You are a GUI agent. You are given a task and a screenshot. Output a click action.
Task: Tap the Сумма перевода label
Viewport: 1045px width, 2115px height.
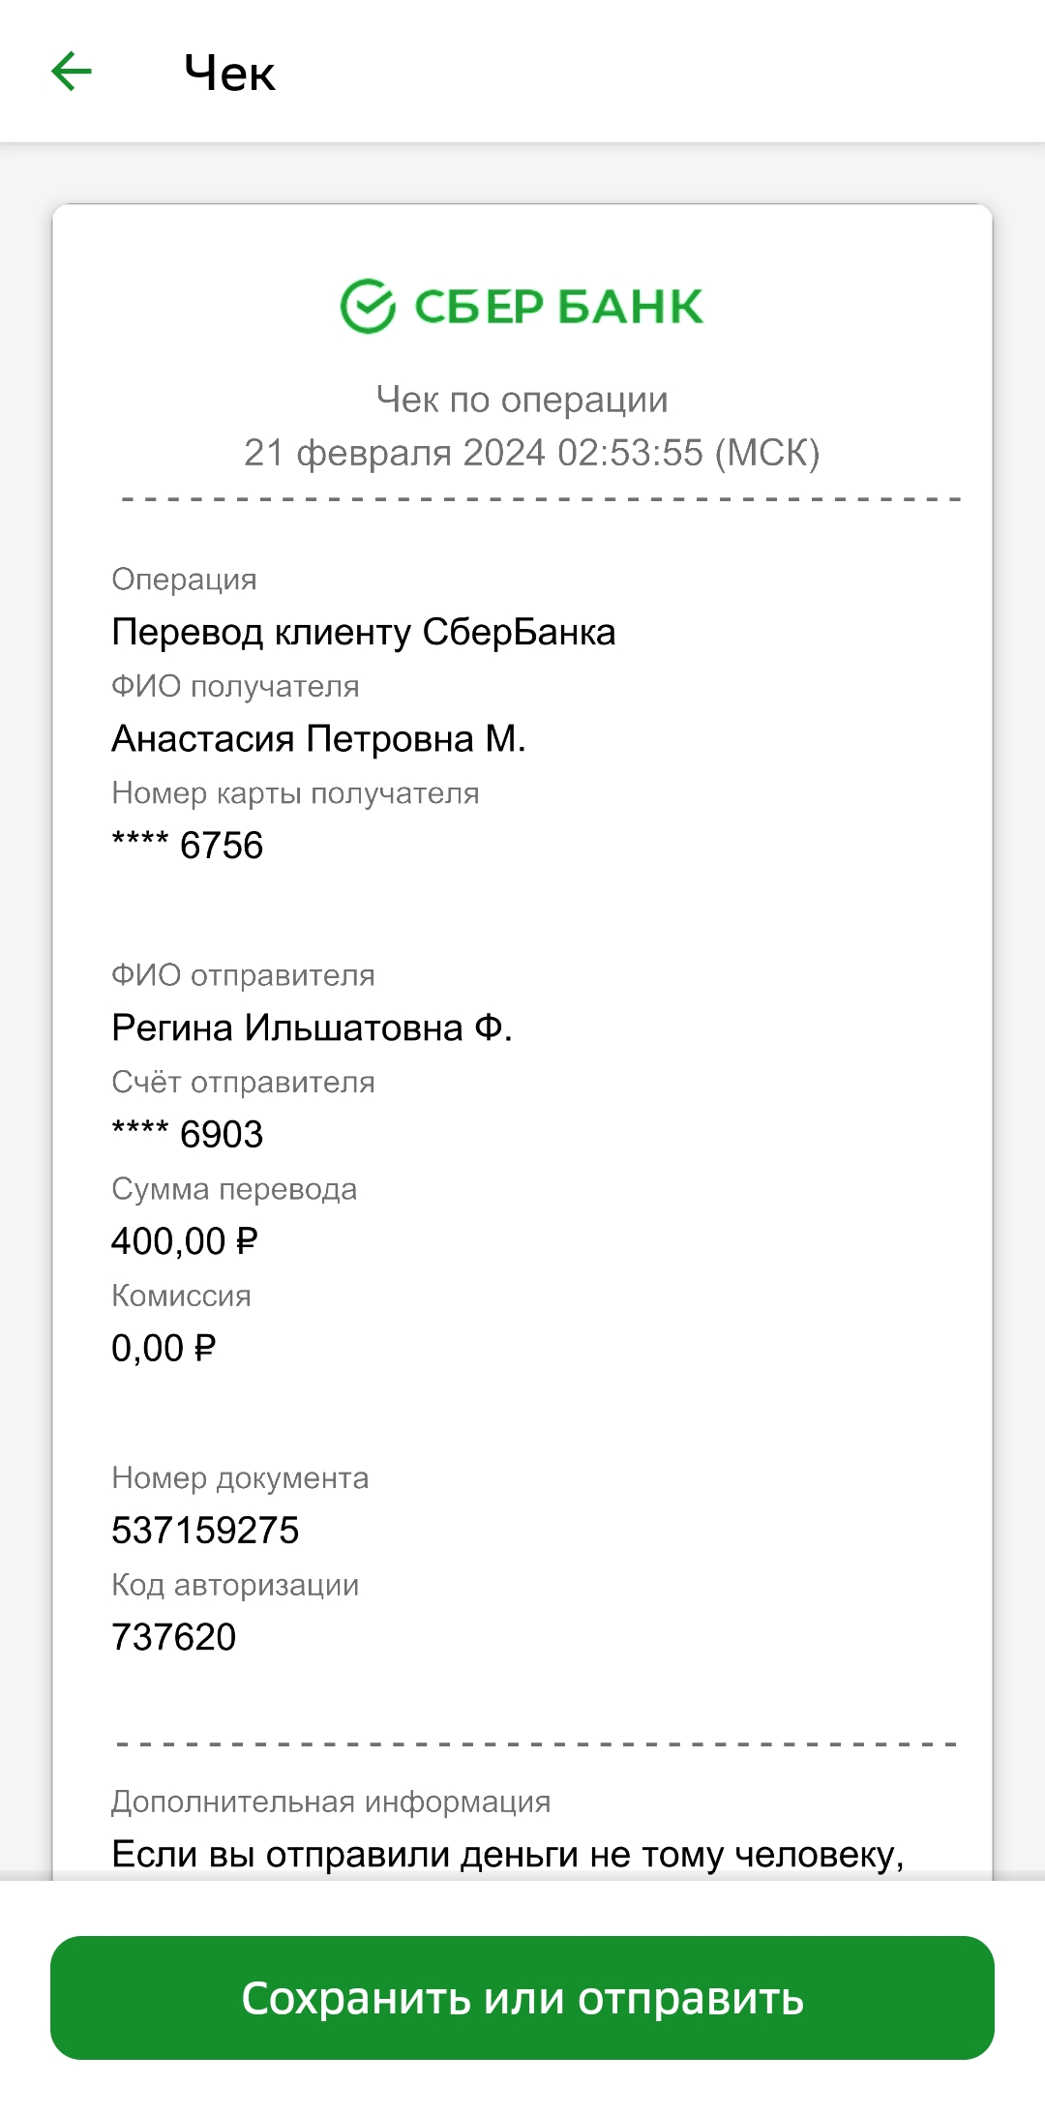click(x=234, y=1189)
